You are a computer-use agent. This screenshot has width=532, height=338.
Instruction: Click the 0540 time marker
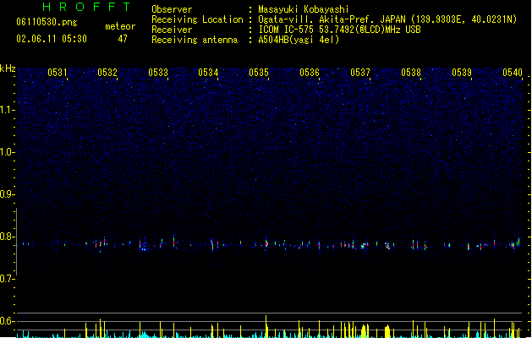pyautogui.click(x=513, y=73)
